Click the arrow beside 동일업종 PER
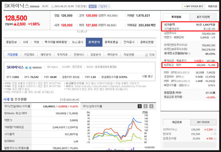The height and width of the screenshot is (152, 221). pyautogui.click(x=182, y=93)
